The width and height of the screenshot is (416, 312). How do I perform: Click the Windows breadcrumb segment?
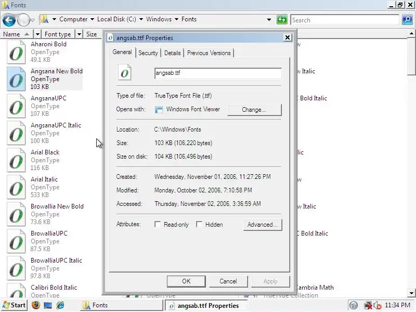[159, 19]
